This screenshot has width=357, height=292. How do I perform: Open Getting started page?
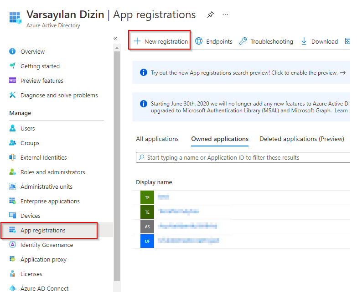(40, 66)
